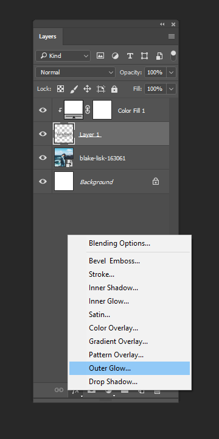
Task: Filter for type layers icon
Action: click(130, 55)
